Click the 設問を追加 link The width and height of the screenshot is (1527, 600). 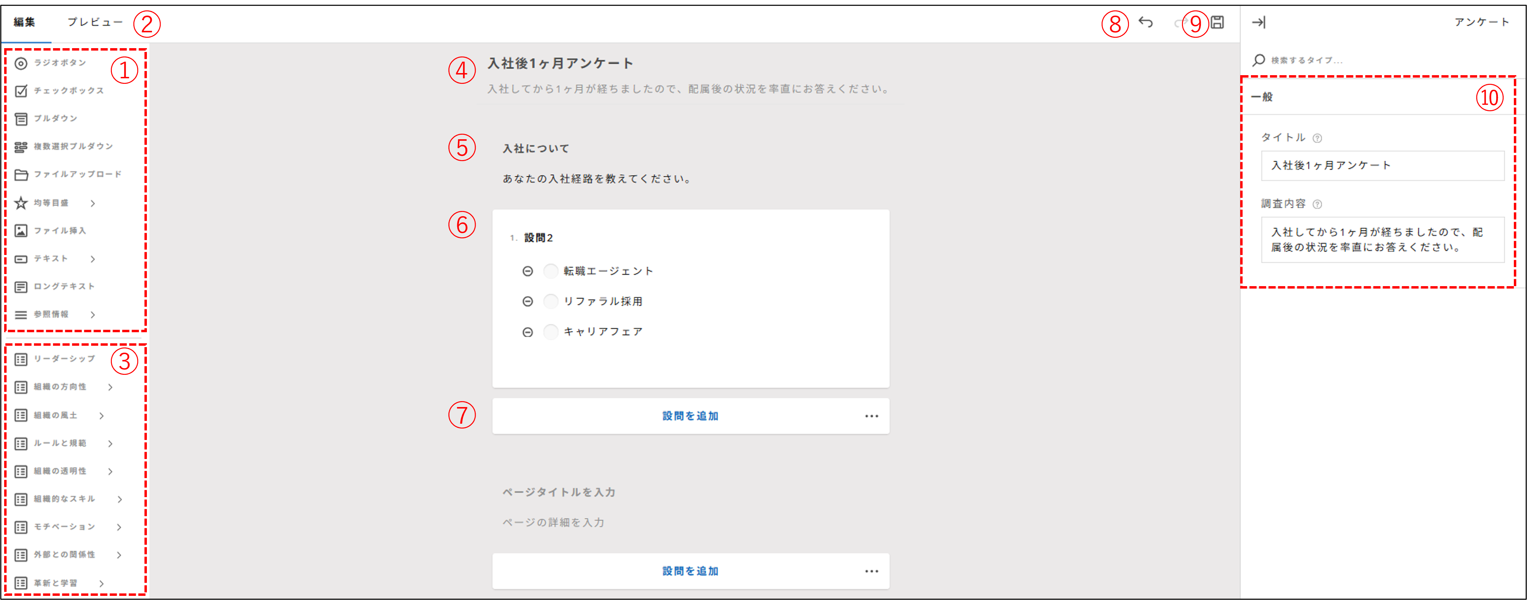(690, 416)
